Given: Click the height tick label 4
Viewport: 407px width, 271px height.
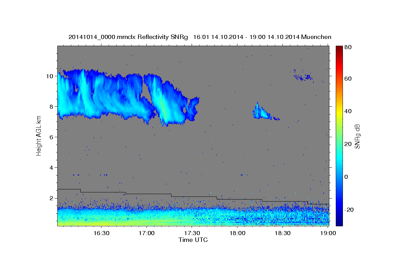Looking at the screenshot, I should click(x=52, y=168).
